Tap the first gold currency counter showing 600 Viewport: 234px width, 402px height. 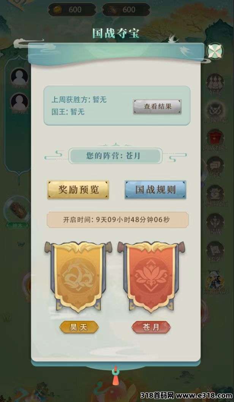[x=72, y=10]
